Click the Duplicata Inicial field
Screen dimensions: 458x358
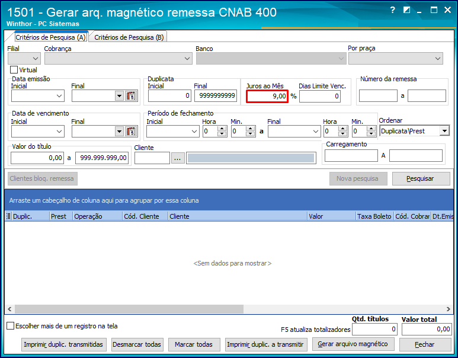tap(169, 96)
